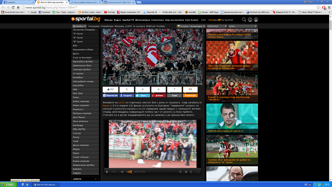Play the embedded video with play button

coord(107,172)
